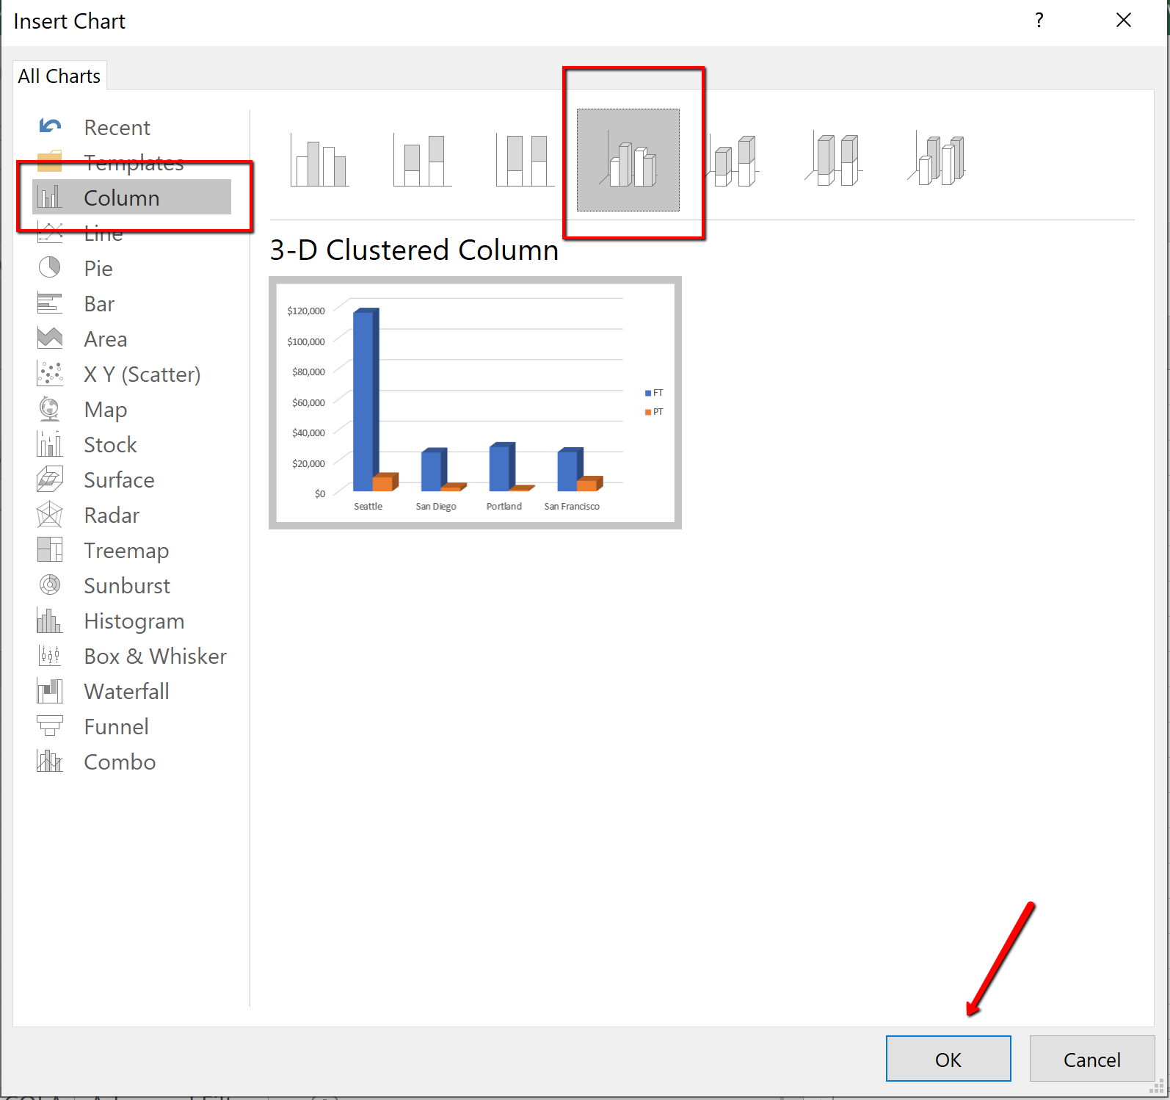Open the Templates chart category
The height and width of the screenshot is (1100, 1170).
133,162
